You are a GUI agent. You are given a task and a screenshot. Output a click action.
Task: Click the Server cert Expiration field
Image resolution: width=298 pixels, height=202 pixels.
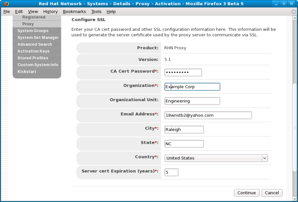pos(171,172)
